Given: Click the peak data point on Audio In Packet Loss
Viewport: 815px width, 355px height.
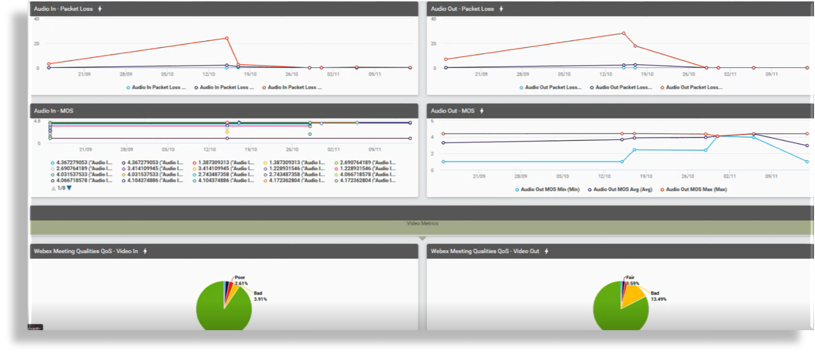Looking at the screenshot, I should point(227,38).
